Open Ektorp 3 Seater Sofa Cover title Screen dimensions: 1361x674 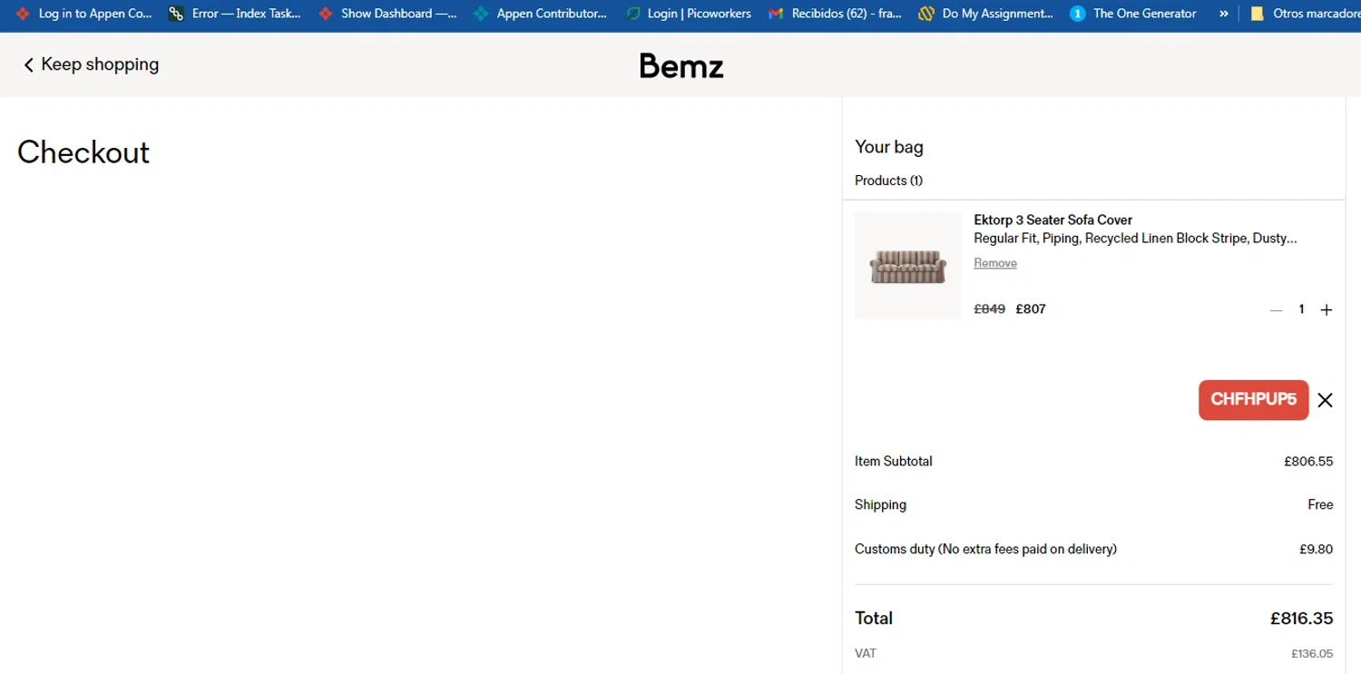(1053, 220)
